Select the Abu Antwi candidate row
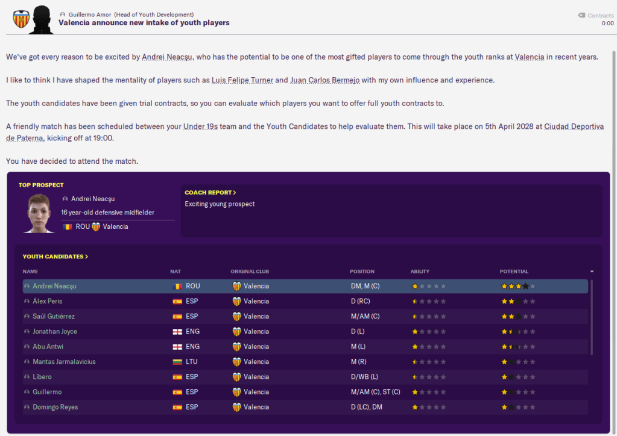 pyautogui.click(x=302, y=346)
